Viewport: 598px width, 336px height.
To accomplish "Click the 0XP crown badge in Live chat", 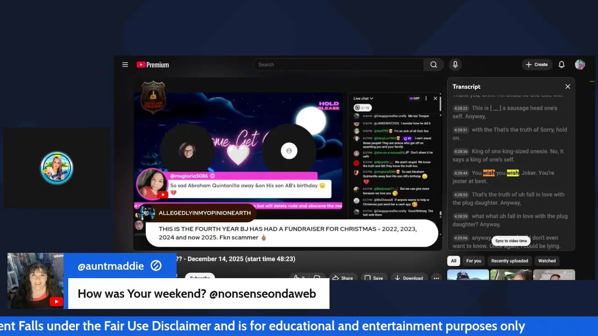I will click(414, 98).
